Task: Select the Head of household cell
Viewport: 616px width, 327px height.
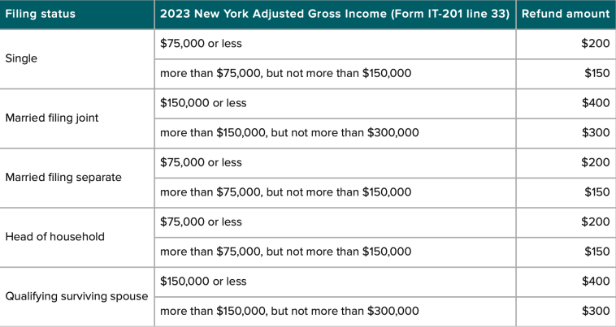Action: [x=55, y=237]
